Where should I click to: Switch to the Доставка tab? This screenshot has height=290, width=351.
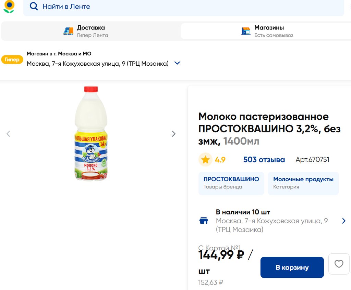point(90,31)
